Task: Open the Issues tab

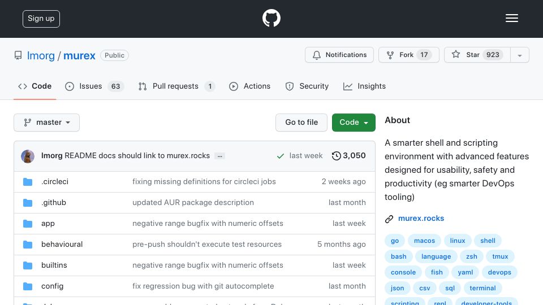Action: coord(94,86)
